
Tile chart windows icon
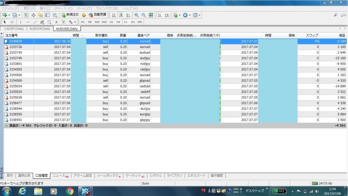[151, 15]
